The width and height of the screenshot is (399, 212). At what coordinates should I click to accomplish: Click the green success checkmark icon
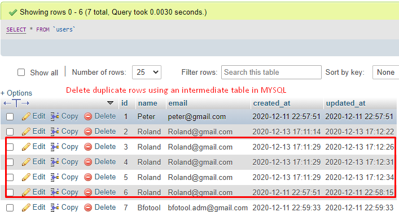click(x=13, y=12)
